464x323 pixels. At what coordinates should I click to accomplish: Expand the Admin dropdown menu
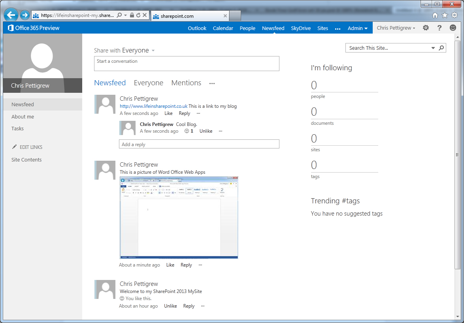[357, 28]
